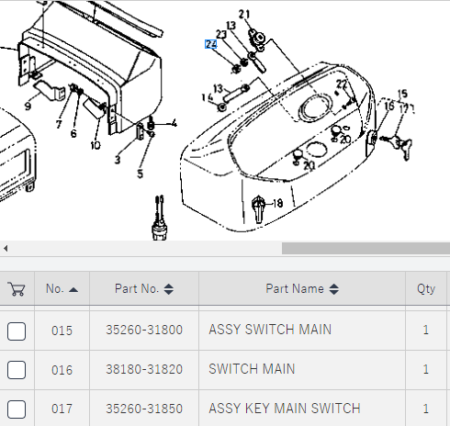Click callout number 7 in diagram
Viewport: 450px width, 426px height.
click(x=59, y=124)
